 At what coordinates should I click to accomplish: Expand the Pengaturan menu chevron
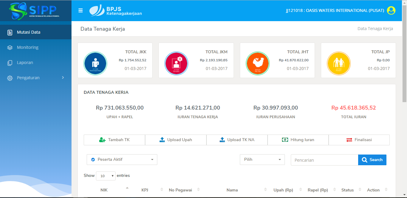tap(63, 77)
